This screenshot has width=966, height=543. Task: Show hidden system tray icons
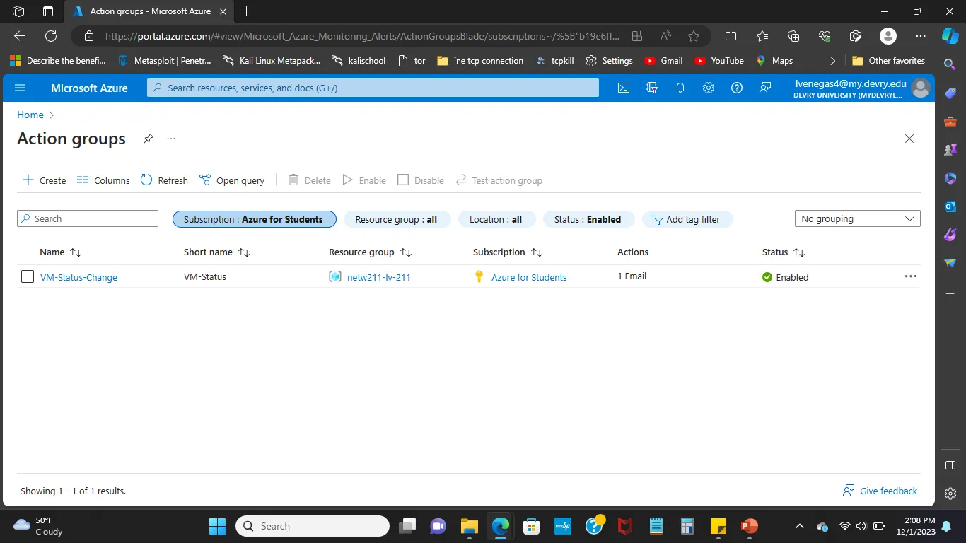coord(800,526)
